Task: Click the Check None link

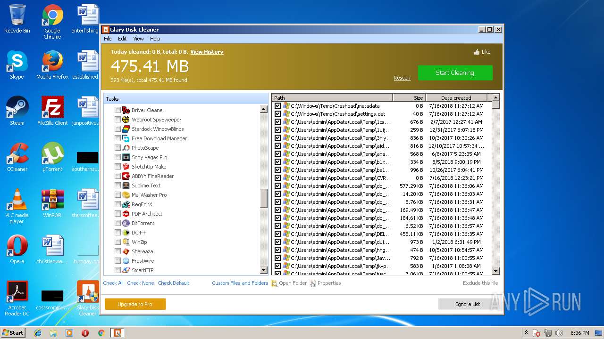Action: (x=141, y=283)
